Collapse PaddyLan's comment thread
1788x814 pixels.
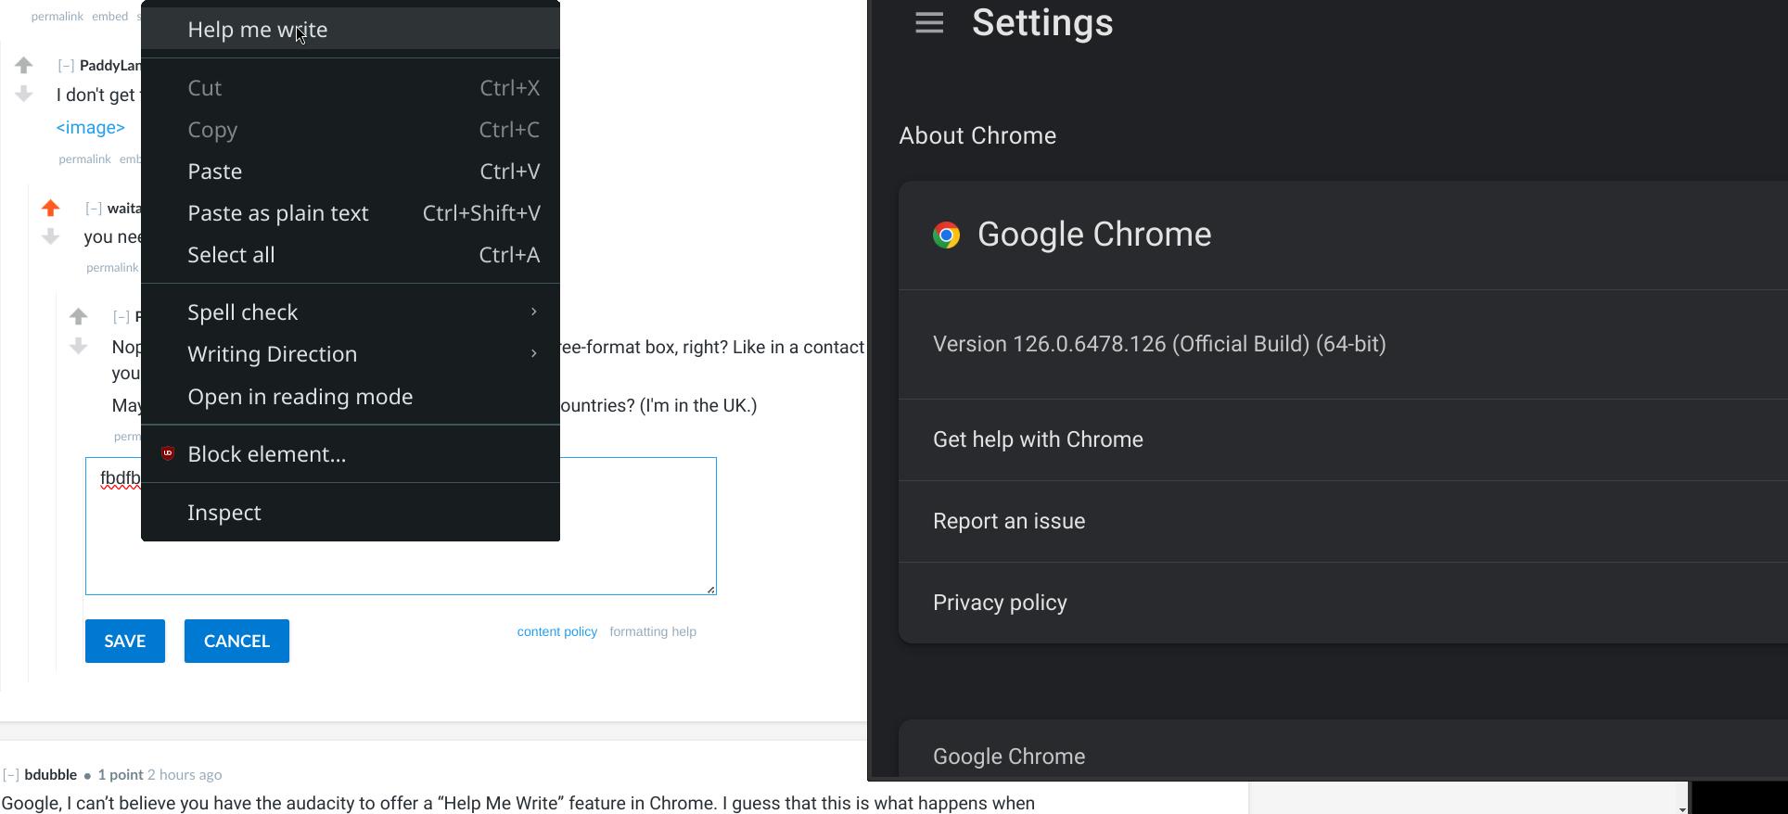(x=66, y=66)
